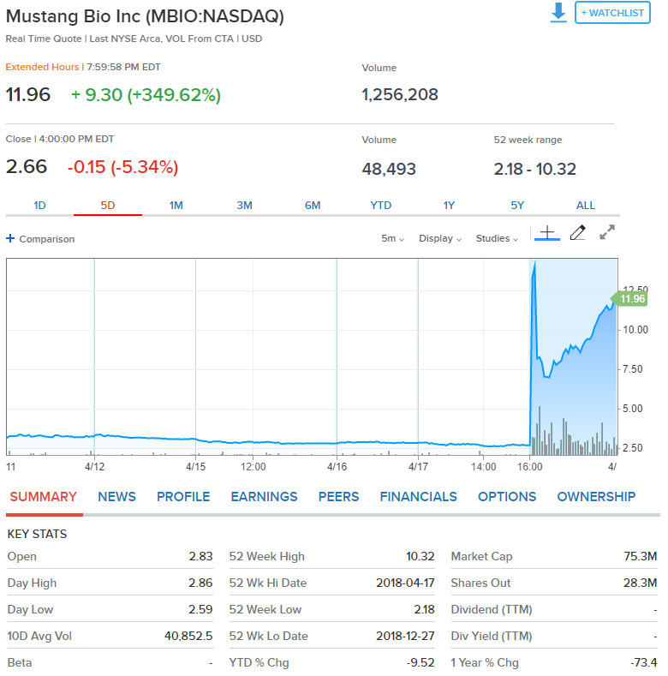Click the Market Cap value 75.3M
Screen dimensions: 668x676
coord(641,556)
